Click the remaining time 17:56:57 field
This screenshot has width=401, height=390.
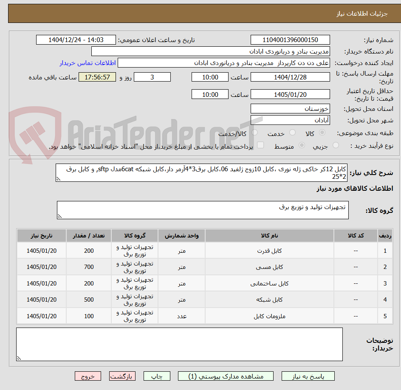(x=97, y=77)
